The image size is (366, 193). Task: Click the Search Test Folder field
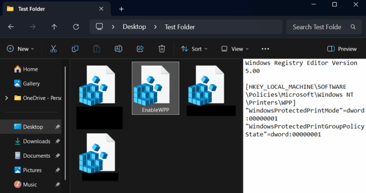coord(324,27)
